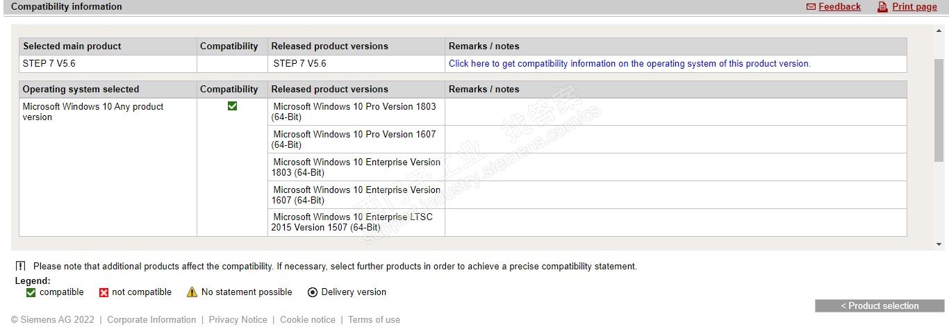The width and height of the screenshot is (949, 327).
Task: Click the Feedback envelope icon
Action: (x=811, y=7)
